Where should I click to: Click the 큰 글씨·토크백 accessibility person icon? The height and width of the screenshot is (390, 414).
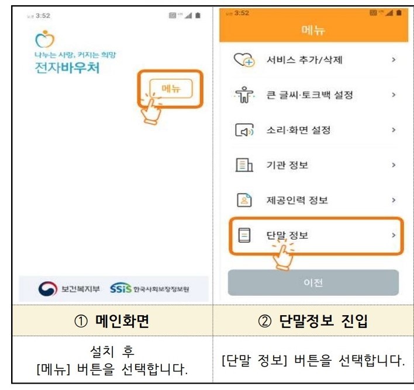tap(244, 95)
